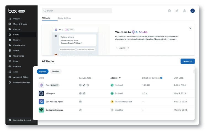Open the notifications bell icon

(184, 11)
